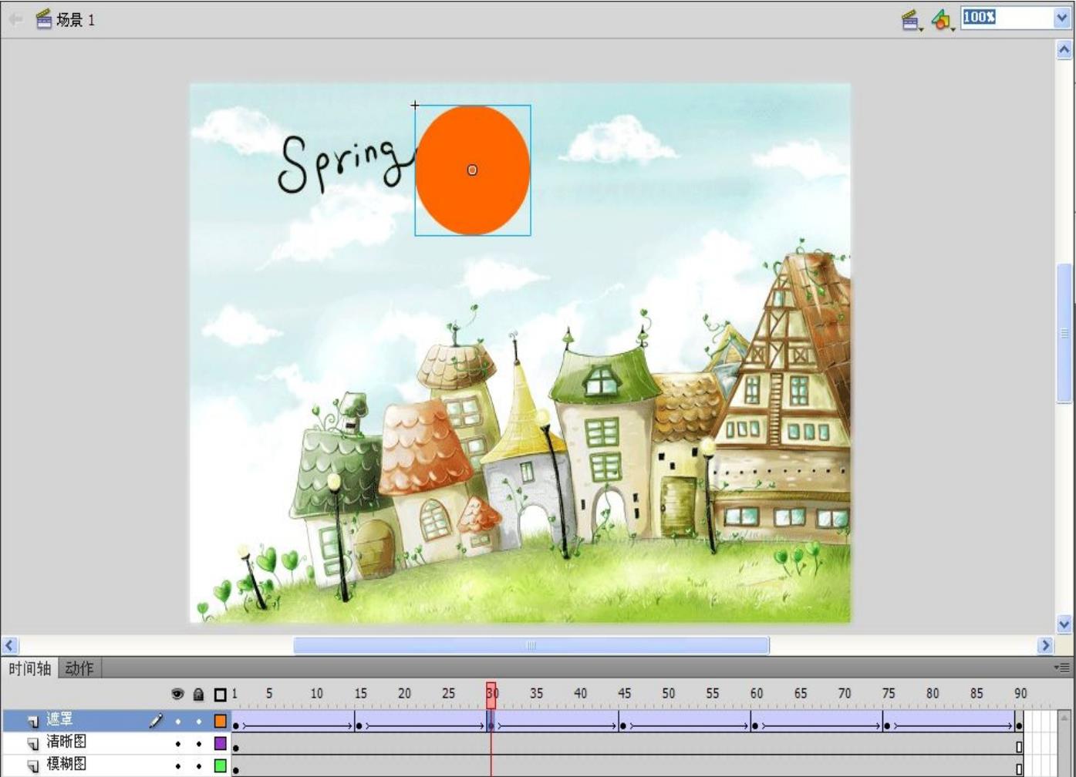The height and width of the screenshot is (777, 1076).
Task: Toggle the lock dot of 清晰图 layer
Action: click(199, 744)
